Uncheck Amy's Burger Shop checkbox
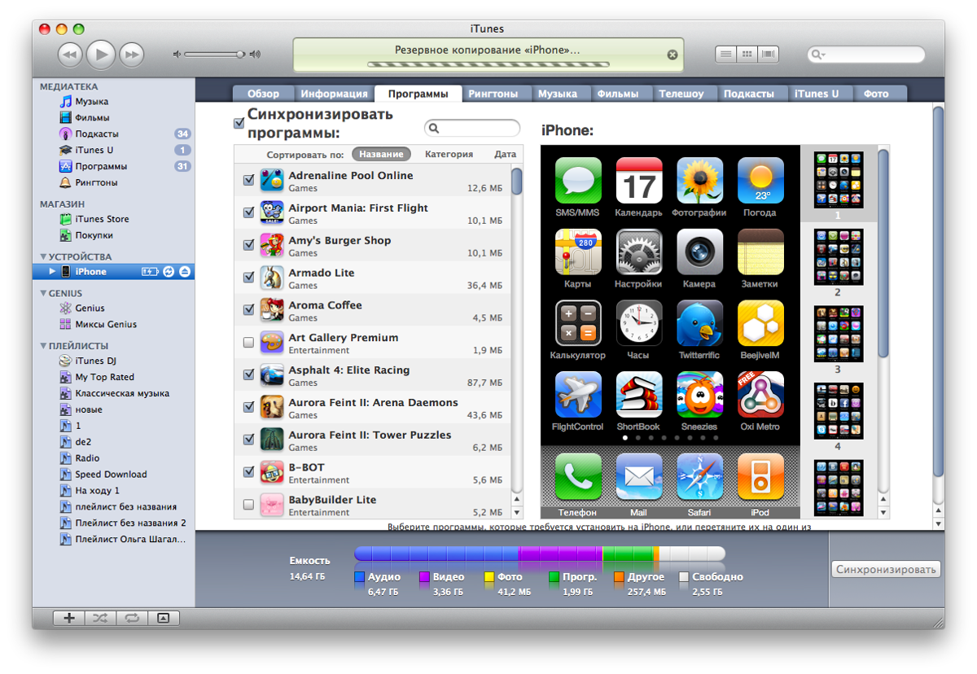Screen dimensions: 977x674 point(249,245)
